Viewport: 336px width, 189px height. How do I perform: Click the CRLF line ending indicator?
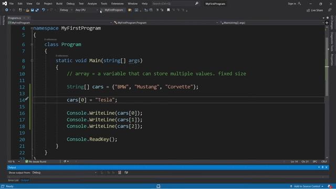tap(324, 162)
